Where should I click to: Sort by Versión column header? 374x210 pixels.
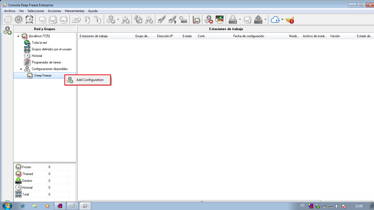(342, 36)
